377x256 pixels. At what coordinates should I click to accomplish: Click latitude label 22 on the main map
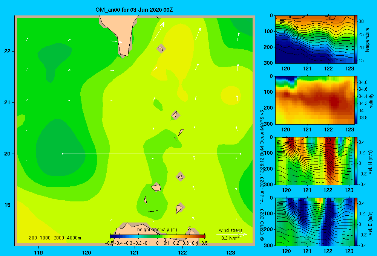(7, 51)
